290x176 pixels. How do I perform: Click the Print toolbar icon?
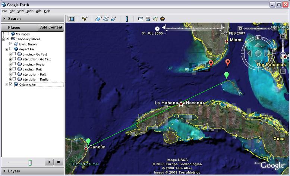[148, 19]
